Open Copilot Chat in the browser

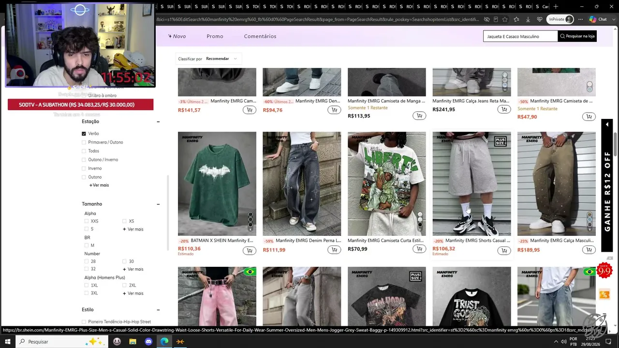tap(598, 19)
